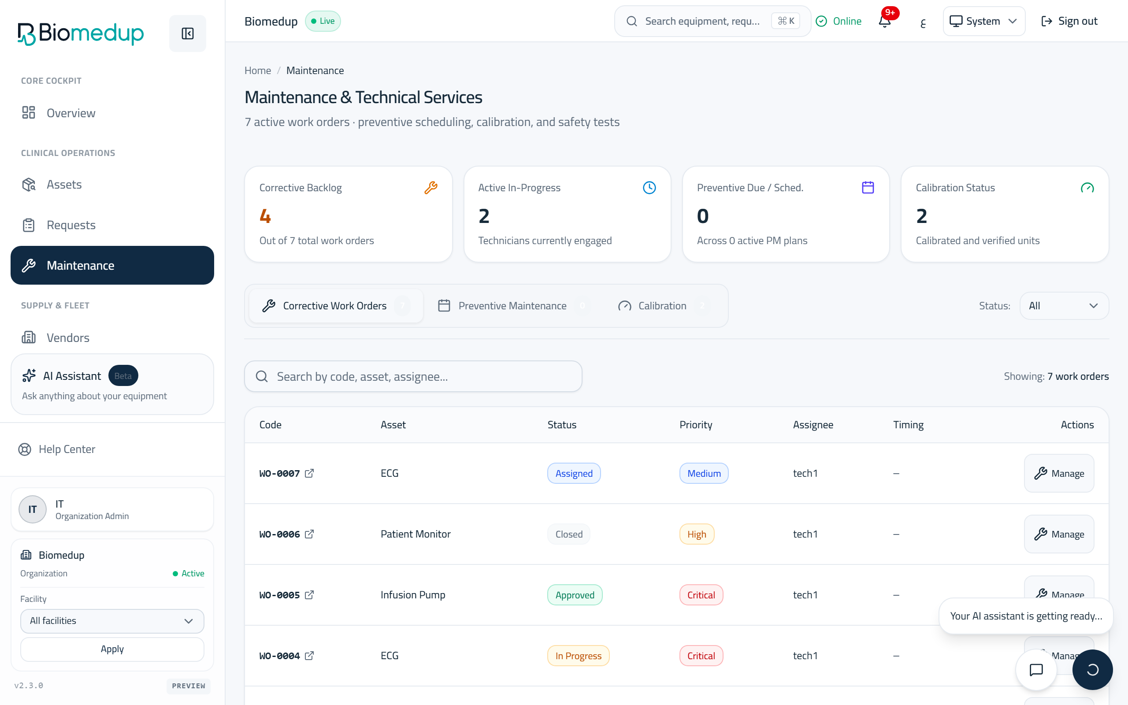Click the IT user avatar
This screenshot has width=1128, height=705.
pyautogui.click(x=32, y=509)
